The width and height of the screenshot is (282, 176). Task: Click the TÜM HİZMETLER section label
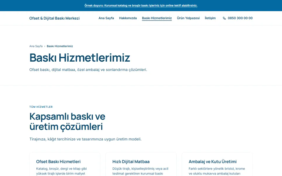[x=41, y=107]
